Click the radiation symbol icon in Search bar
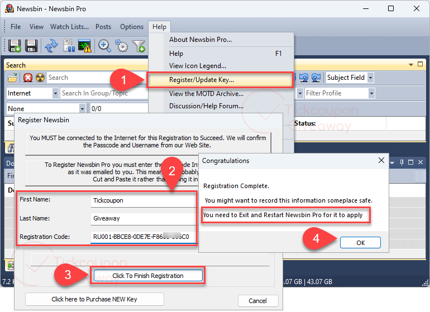This screenshot has height=312, width=430. click(x=40, y=78)
